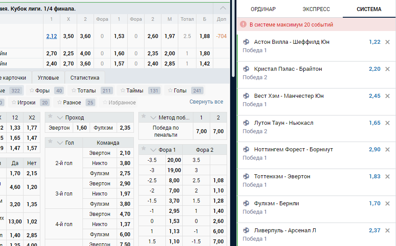Remove Лутон Таун - Ньюкасл bet

(388, 123)
